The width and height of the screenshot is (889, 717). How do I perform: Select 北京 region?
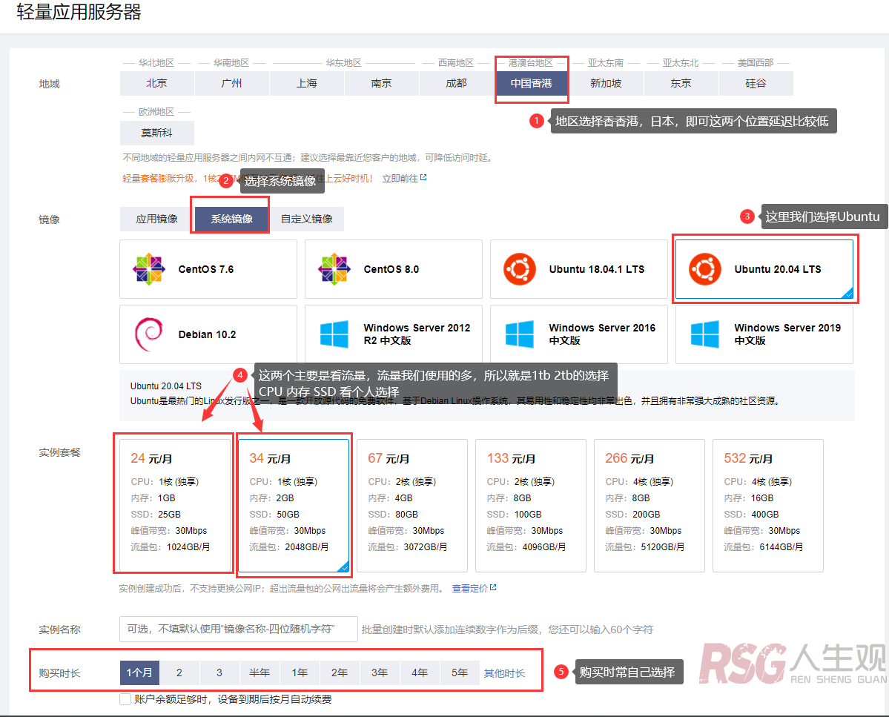pyautogui.click(x=157, y=83)
